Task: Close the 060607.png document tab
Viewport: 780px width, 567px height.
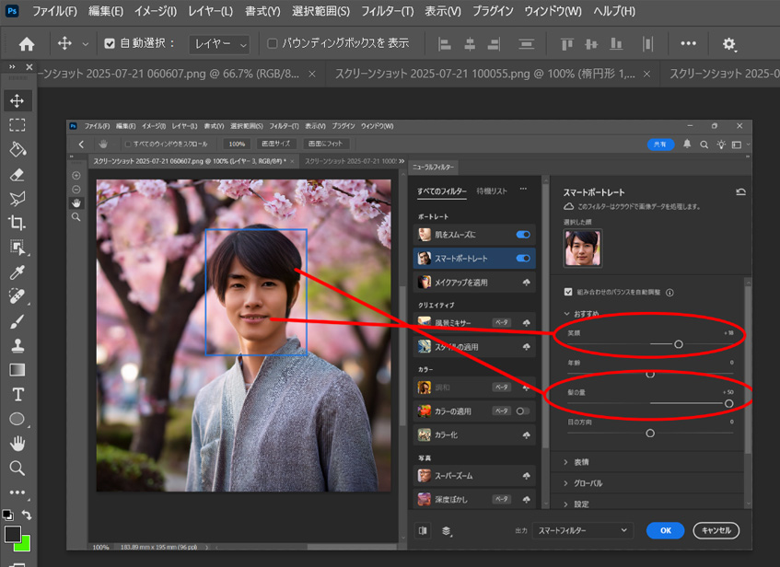Action: [x=312, y=75]
